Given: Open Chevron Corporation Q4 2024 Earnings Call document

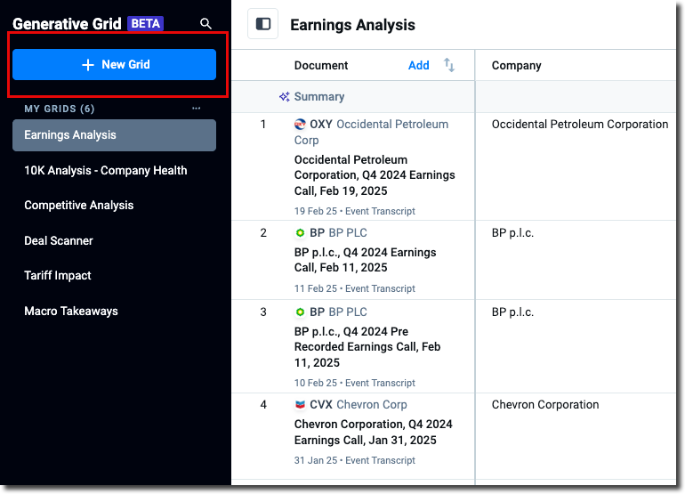Looking at the screenshot, I should [x=374, y=432].
